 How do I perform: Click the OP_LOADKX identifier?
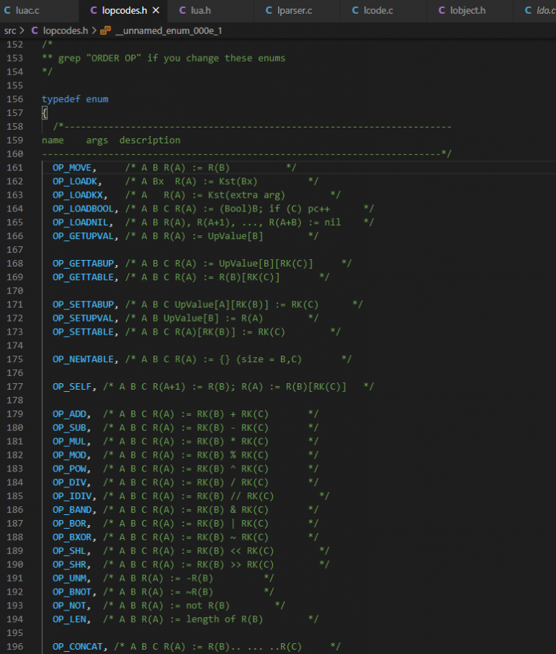click(x=77, y=196)
